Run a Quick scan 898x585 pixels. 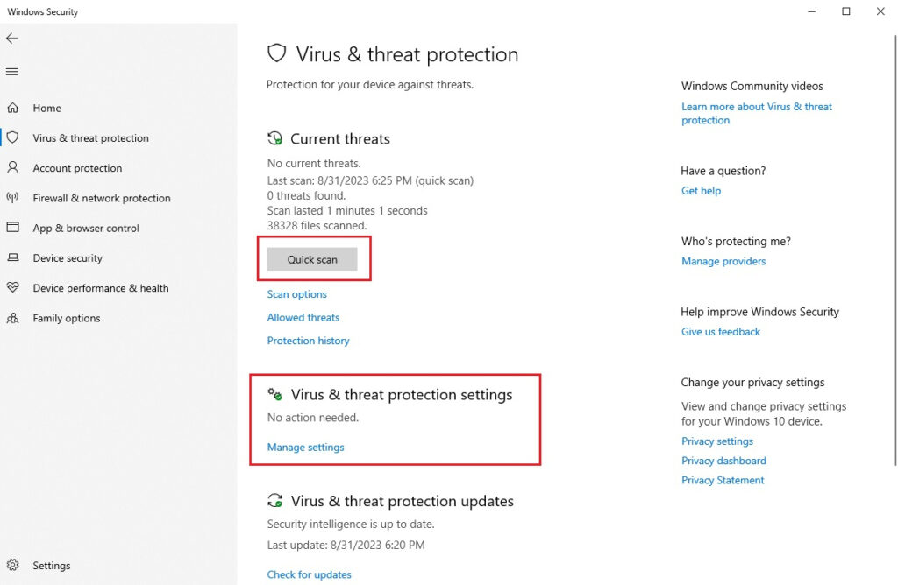point(311,259)
